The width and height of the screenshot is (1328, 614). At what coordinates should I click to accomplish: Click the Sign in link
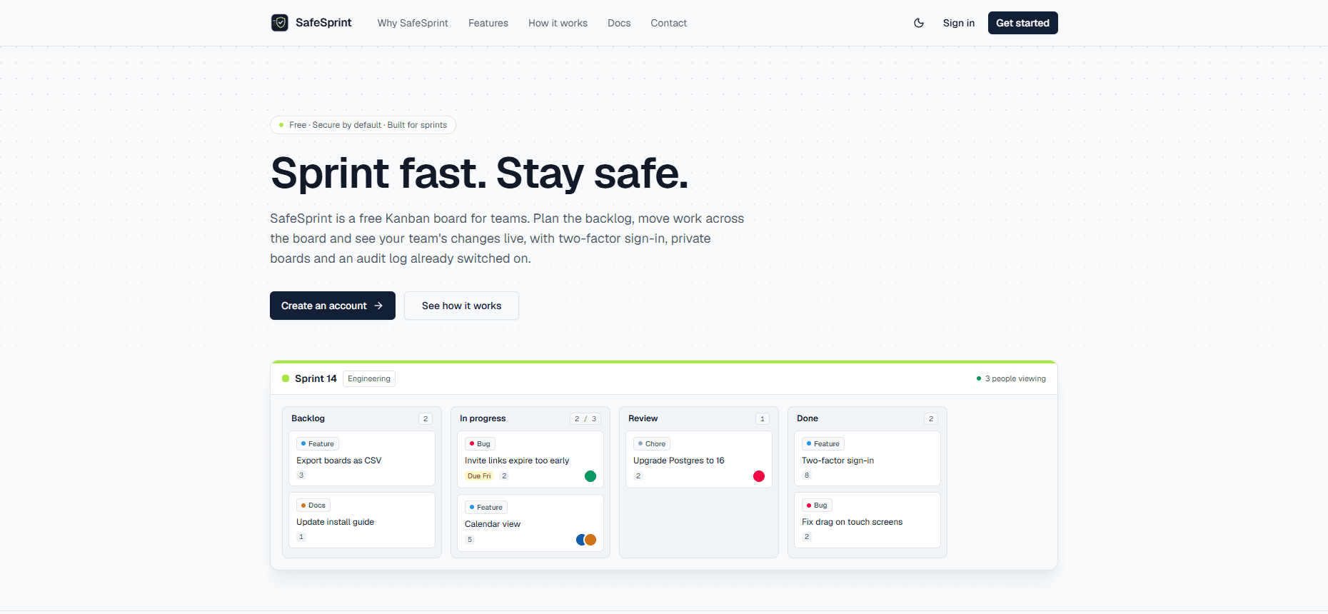(958, 23)
